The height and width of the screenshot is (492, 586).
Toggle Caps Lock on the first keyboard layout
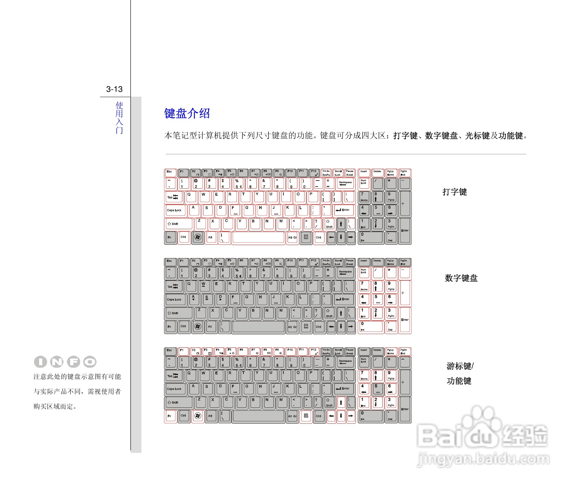(175, 210)
